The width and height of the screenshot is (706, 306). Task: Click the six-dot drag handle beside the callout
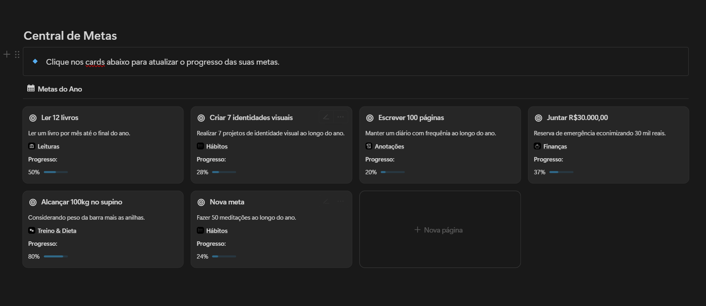[17, 54]
